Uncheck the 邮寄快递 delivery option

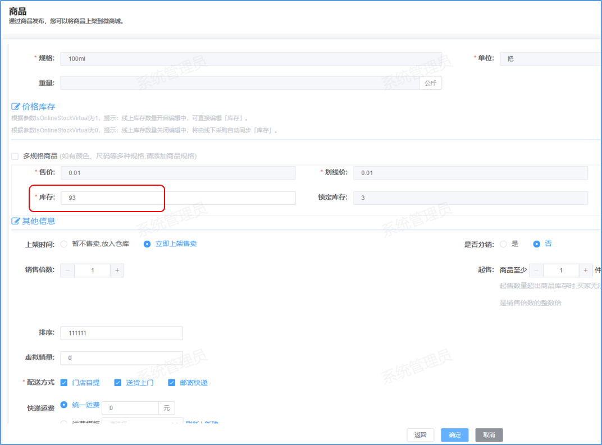pyautogui.click(x=172, y=383)
